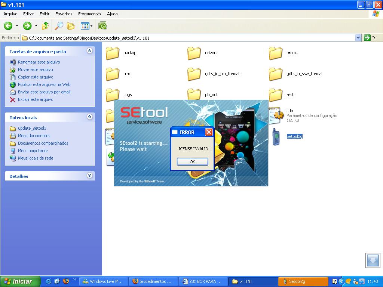Open the Back button history dropdown arrow
The width and height of the screenshot is (383, 287).
[x=17, y=26]
